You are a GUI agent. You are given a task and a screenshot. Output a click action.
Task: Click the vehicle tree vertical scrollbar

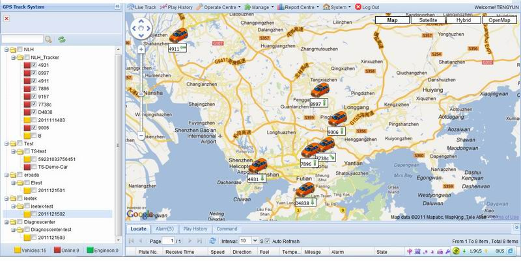point(119,145)
